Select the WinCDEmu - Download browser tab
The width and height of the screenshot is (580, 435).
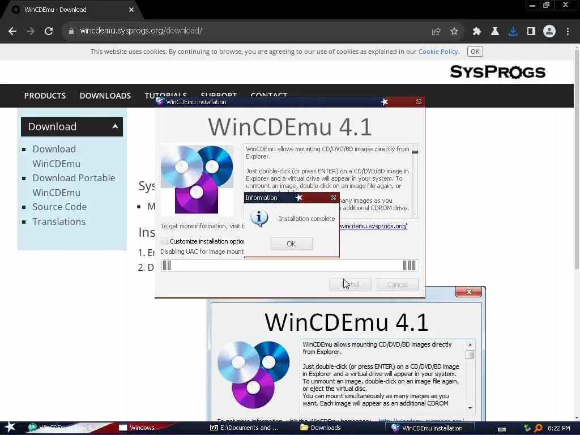tap(70, 10)
